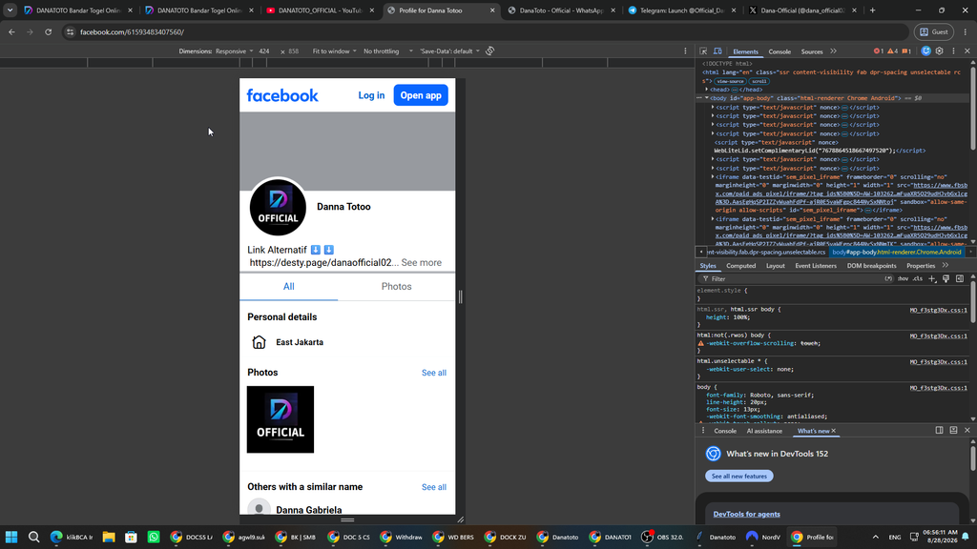This screenshot has width=977, height=549.
Task: Click the yellow warnings count badge
Action: coord(893,51)
